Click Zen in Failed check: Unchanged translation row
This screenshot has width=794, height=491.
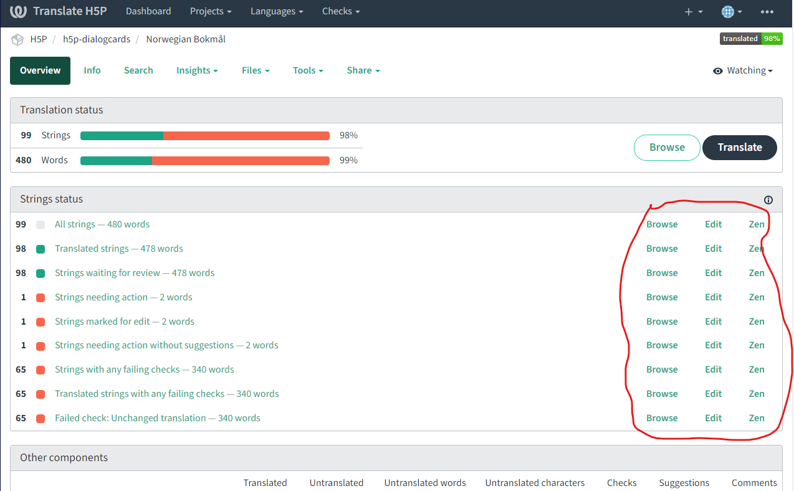[x=757, y=418]
